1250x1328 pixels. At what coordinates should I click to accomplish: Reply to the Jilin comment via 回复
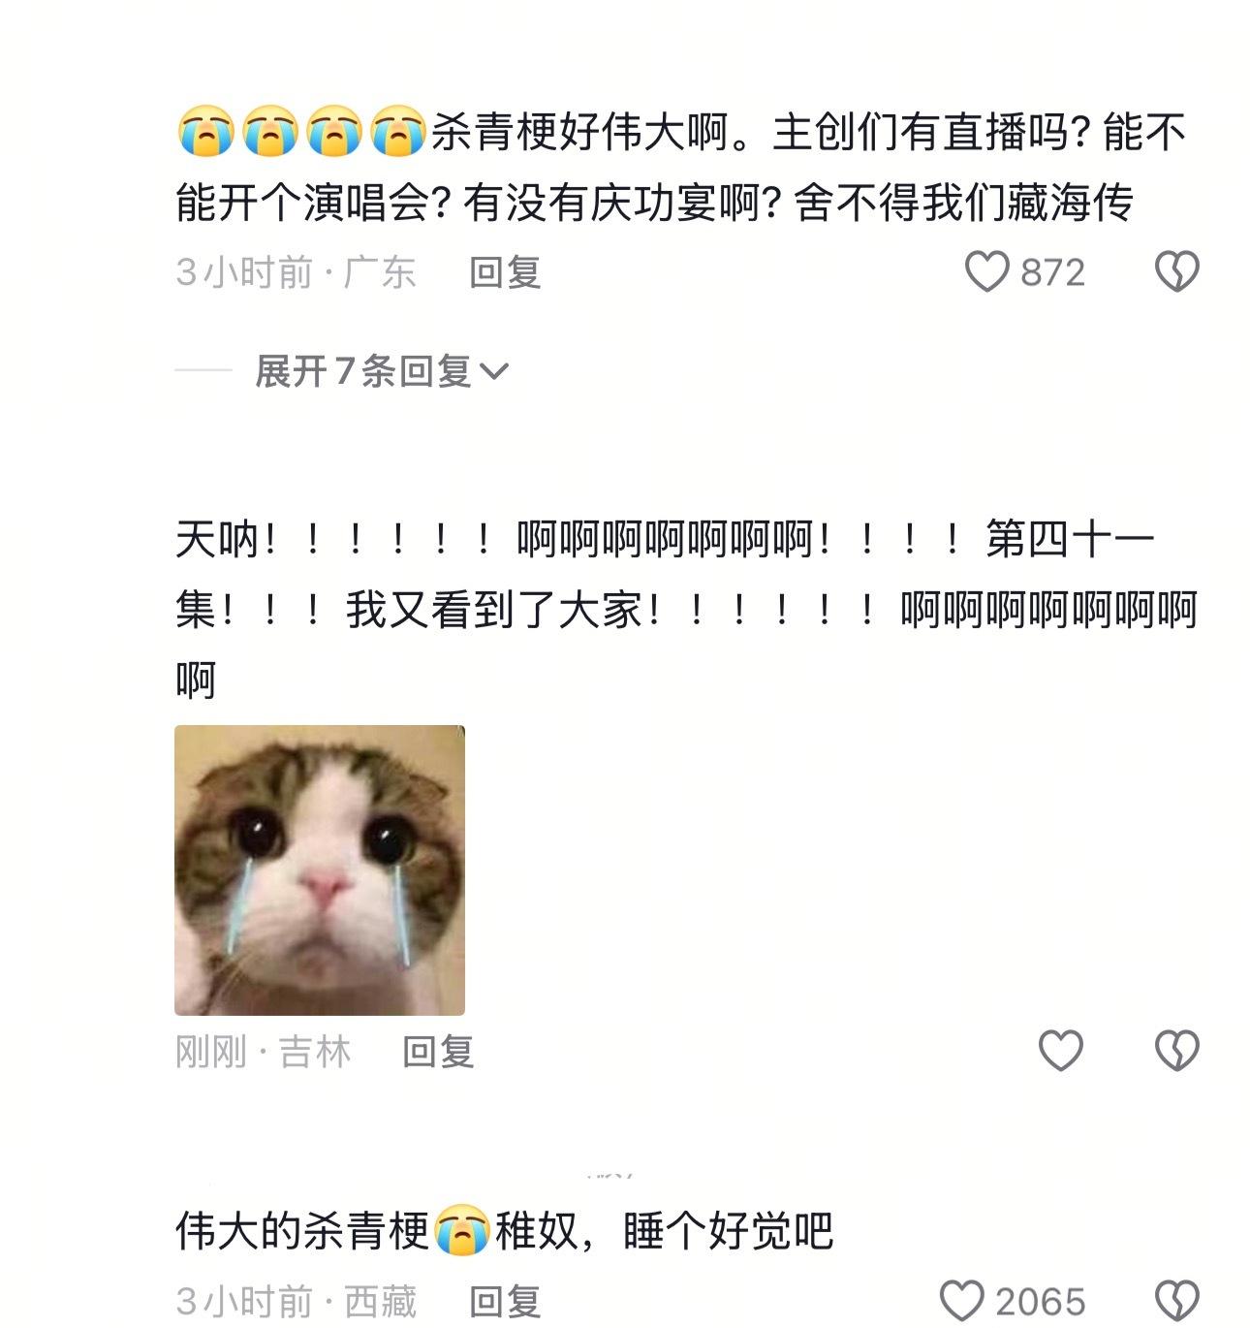click(438, 1052)
